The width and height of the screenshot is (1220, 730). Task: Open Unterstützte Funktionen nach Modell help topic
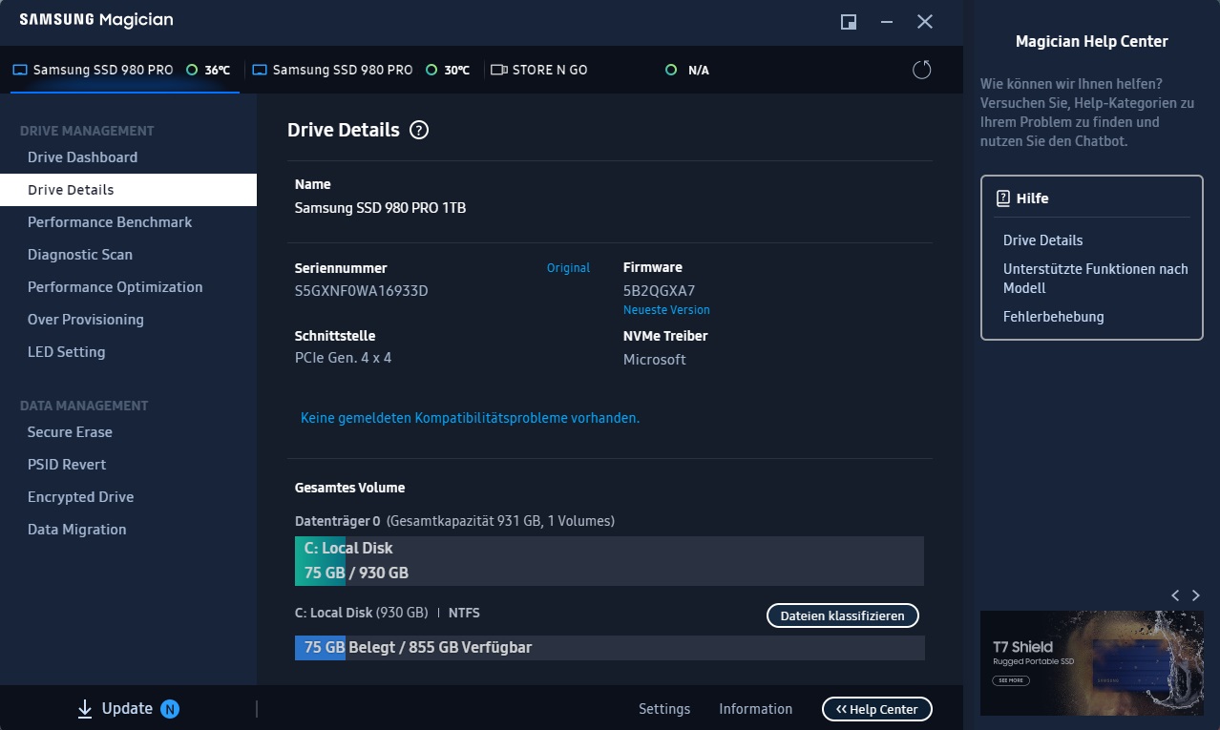coord(1095,279)
